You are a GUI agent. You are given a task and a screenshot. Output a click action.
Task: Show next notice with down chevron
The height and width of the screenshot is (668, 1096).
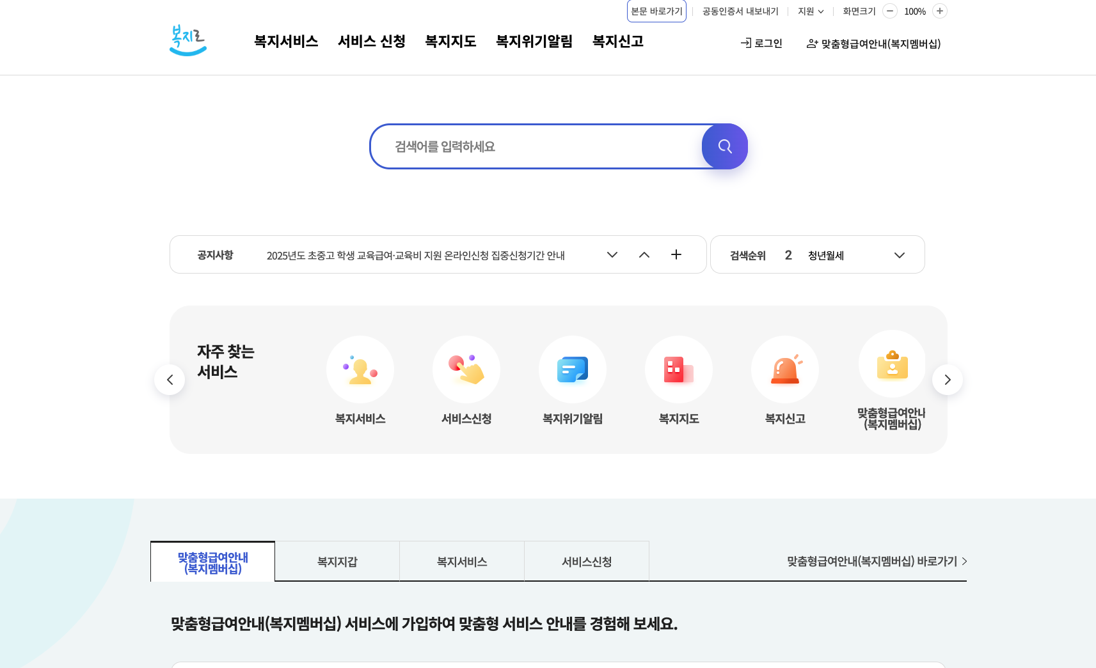tap(612, 254)
